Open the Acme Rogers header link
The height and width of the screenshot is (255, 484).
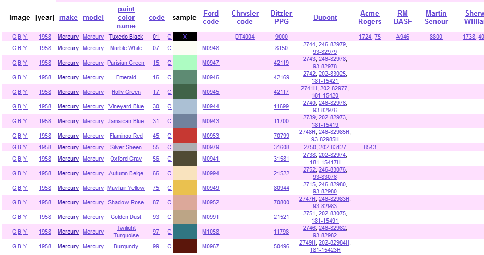370,18
